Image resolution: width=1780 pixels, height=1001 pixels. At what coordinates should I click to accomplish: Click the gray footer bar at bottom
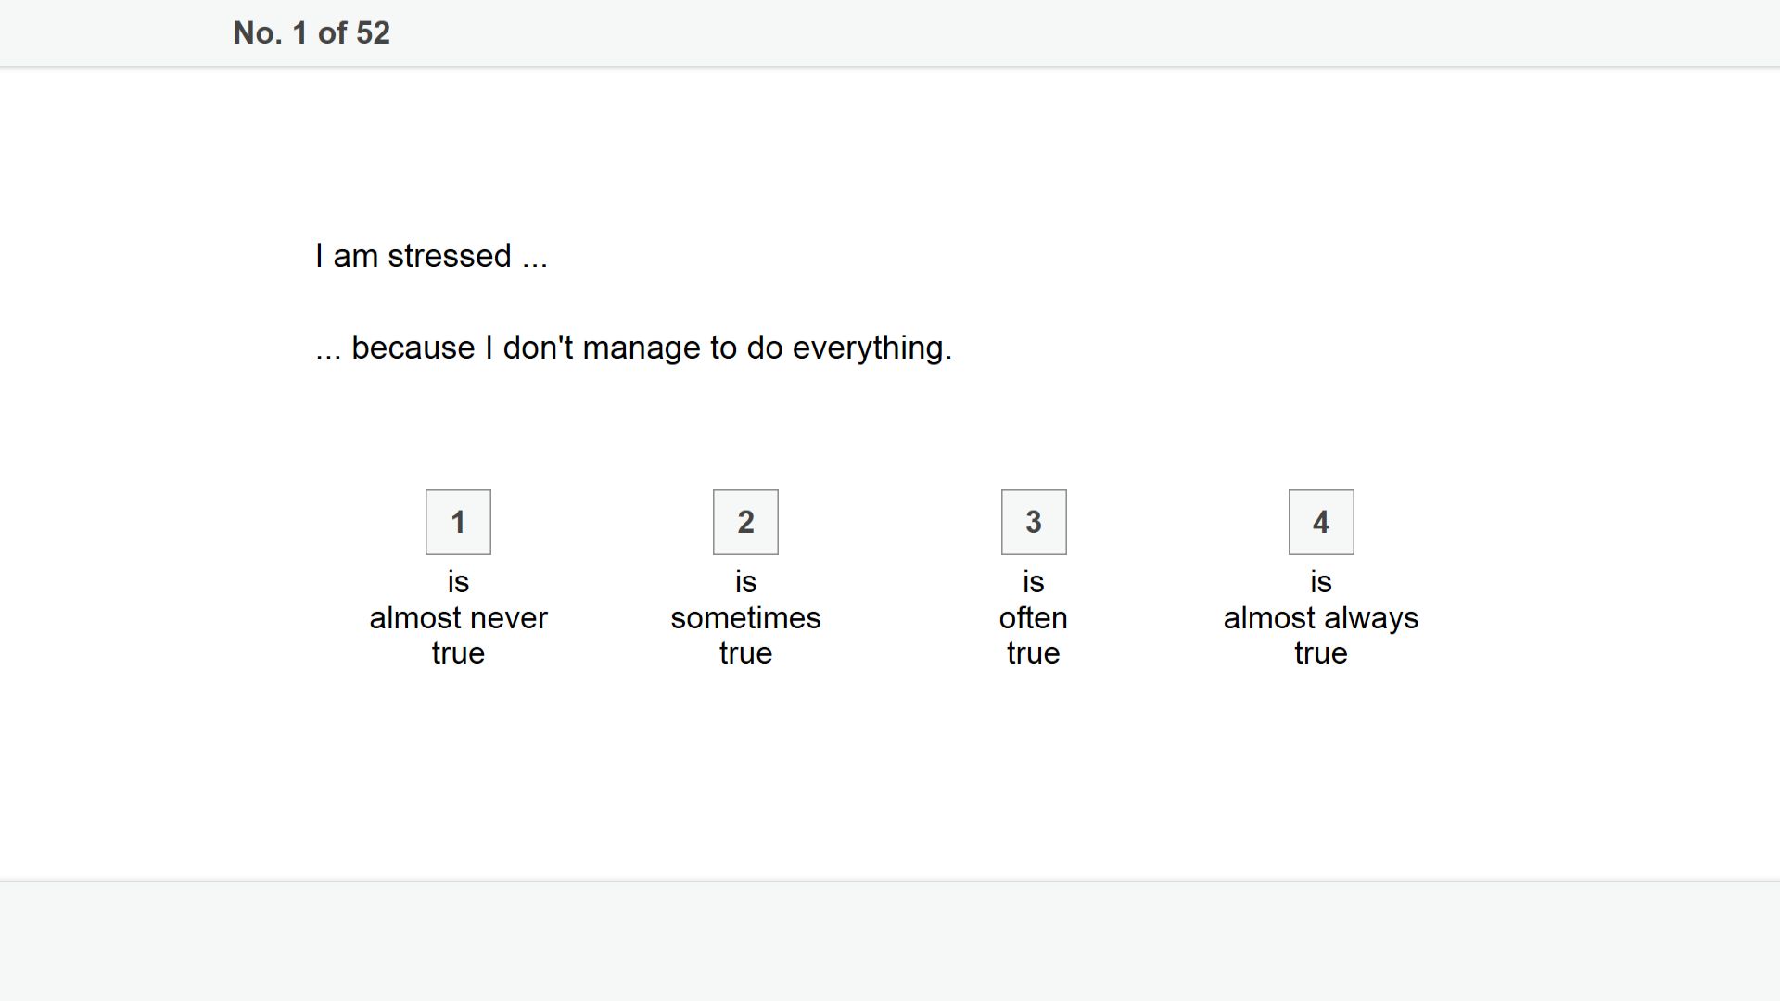click(890, 941)
